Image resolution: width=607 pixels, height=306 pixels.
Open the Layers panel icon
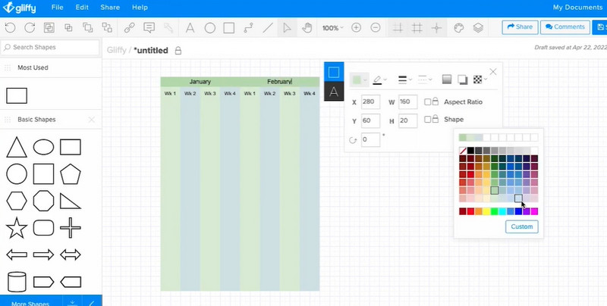point(478,28)
